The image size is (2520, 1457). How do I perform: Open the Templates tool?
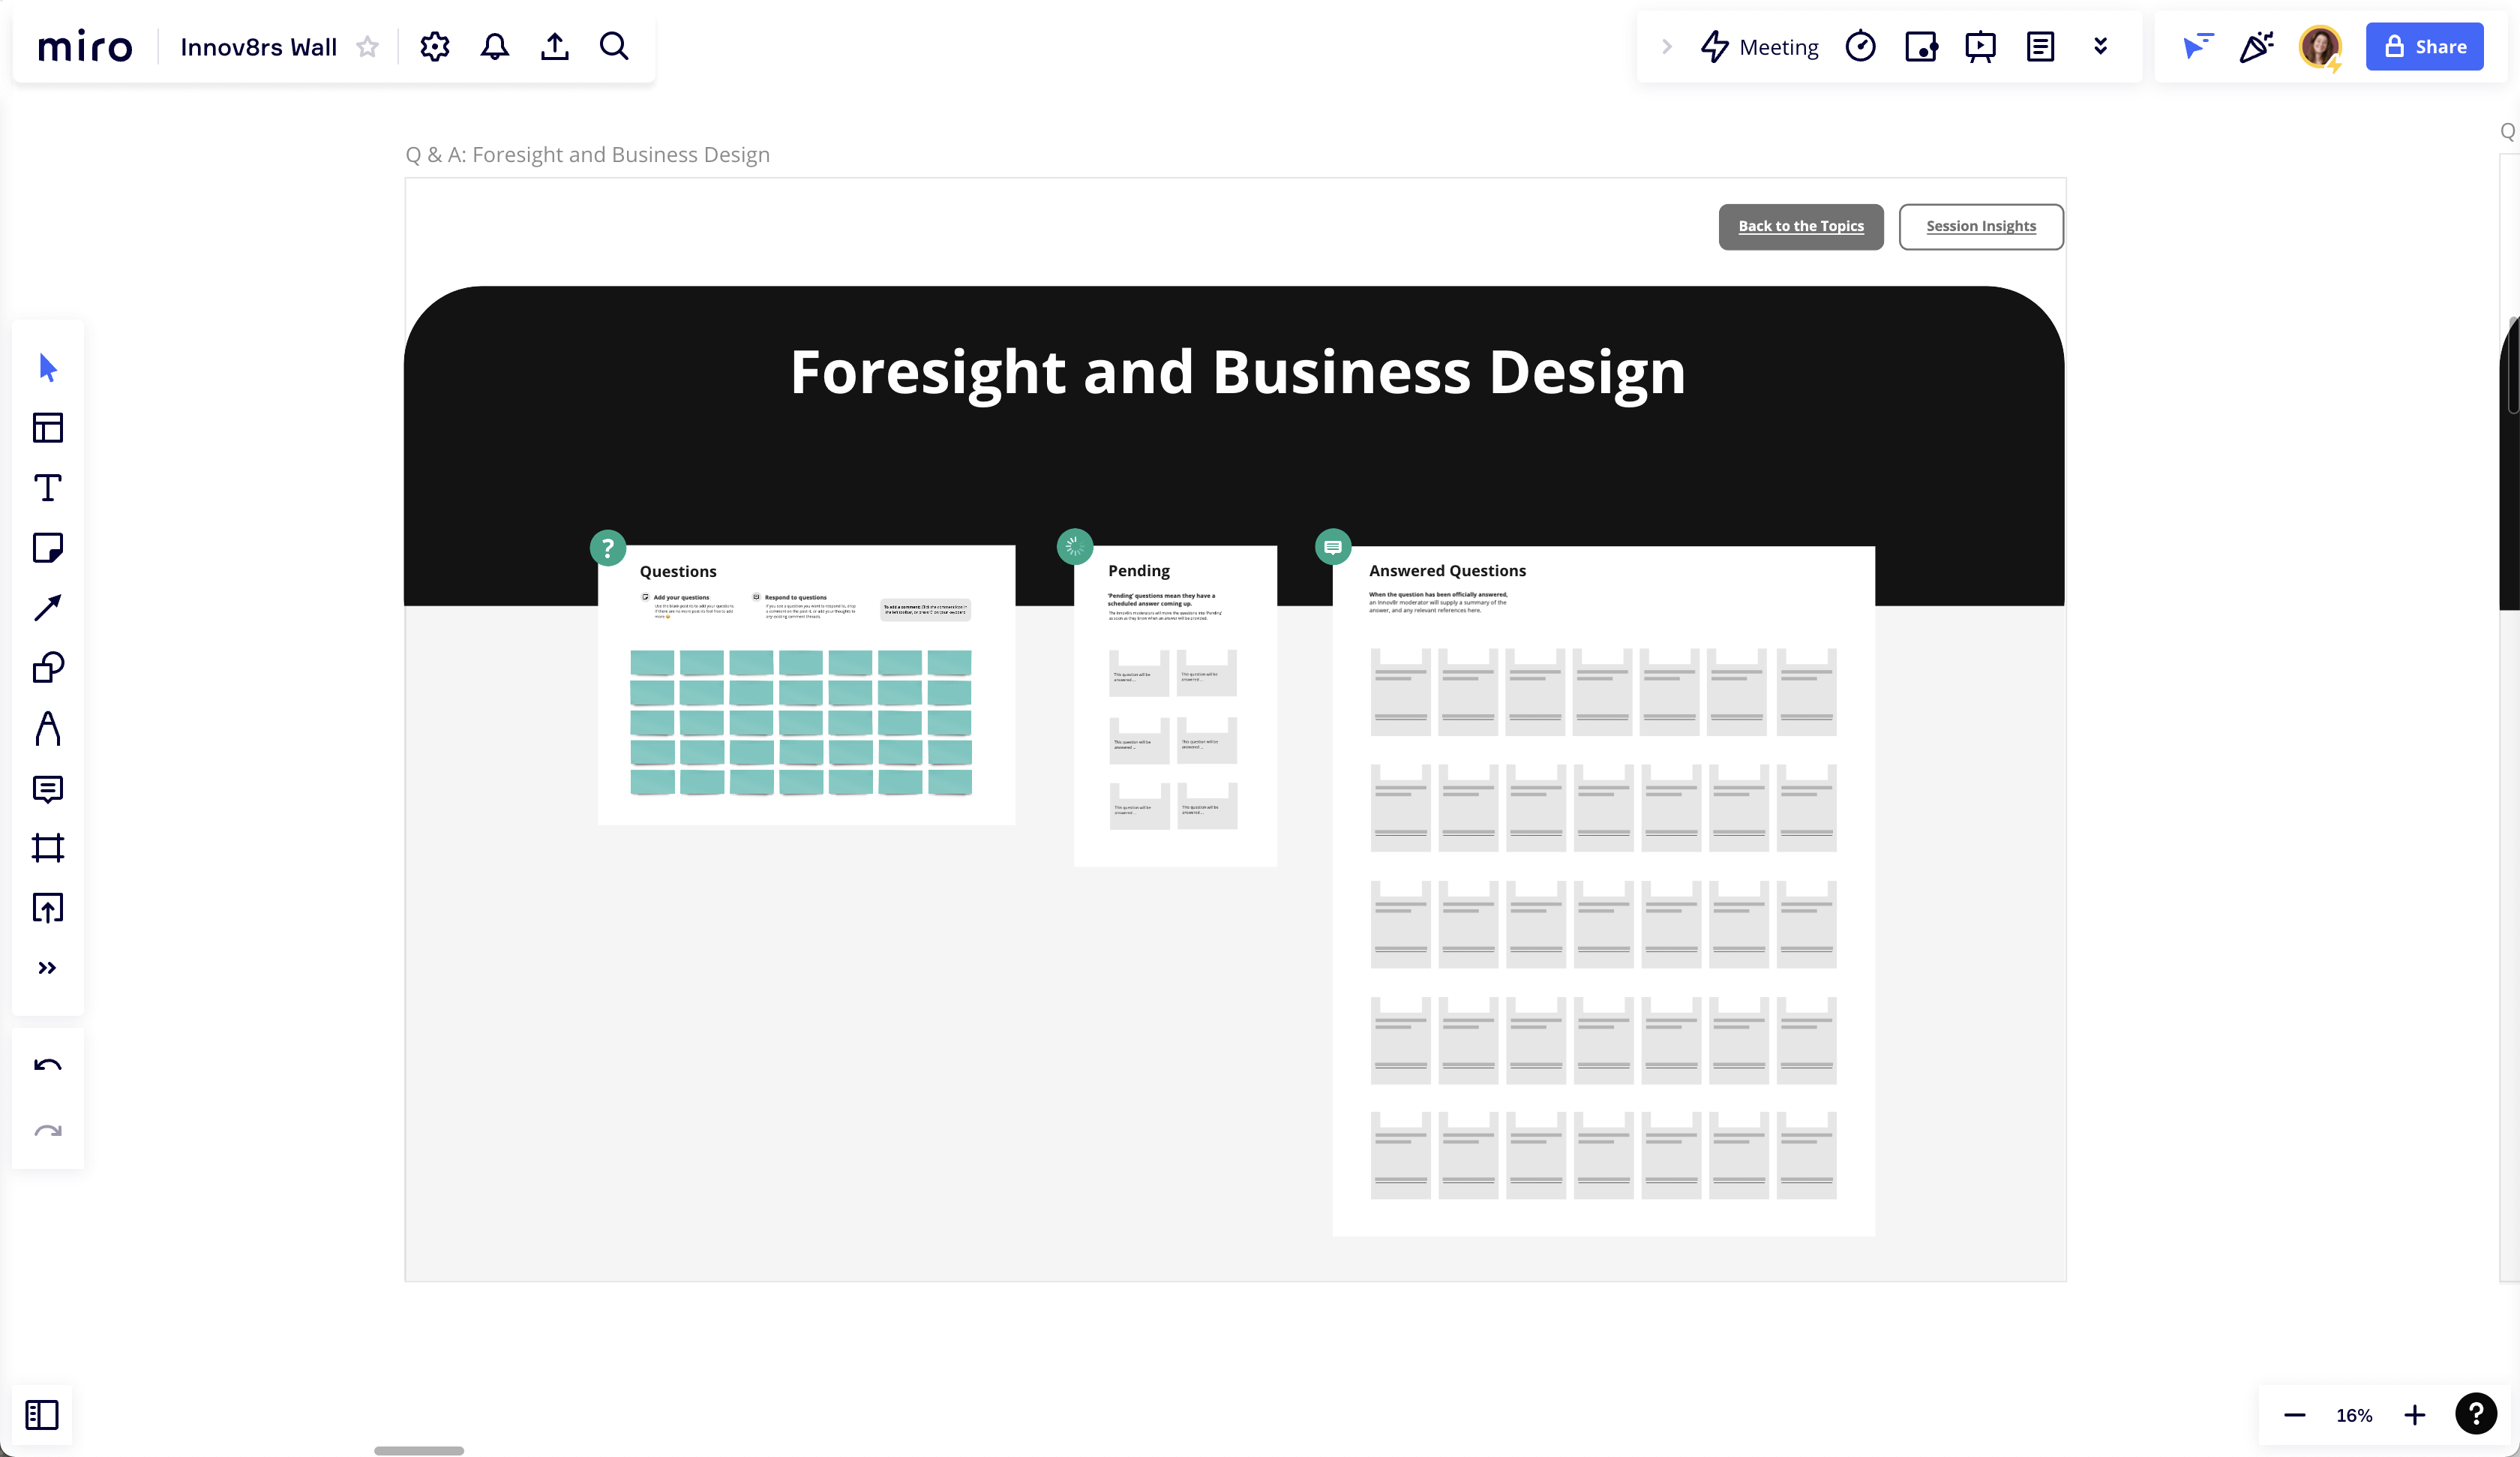(47, 428)
